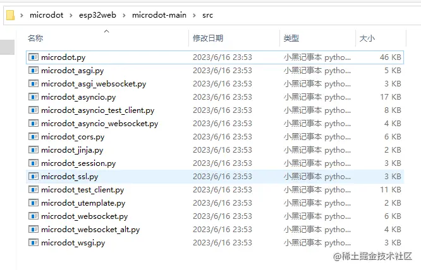Click the type cell of microdot_utemplate.py row
421x270 pixels.
click(317, 203)
